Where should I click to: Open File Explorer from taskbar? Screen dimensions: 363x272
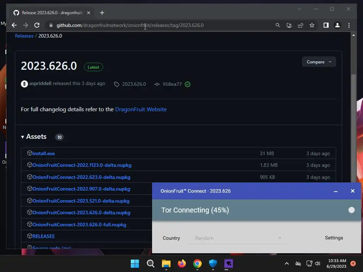click(x=166, y=263)
